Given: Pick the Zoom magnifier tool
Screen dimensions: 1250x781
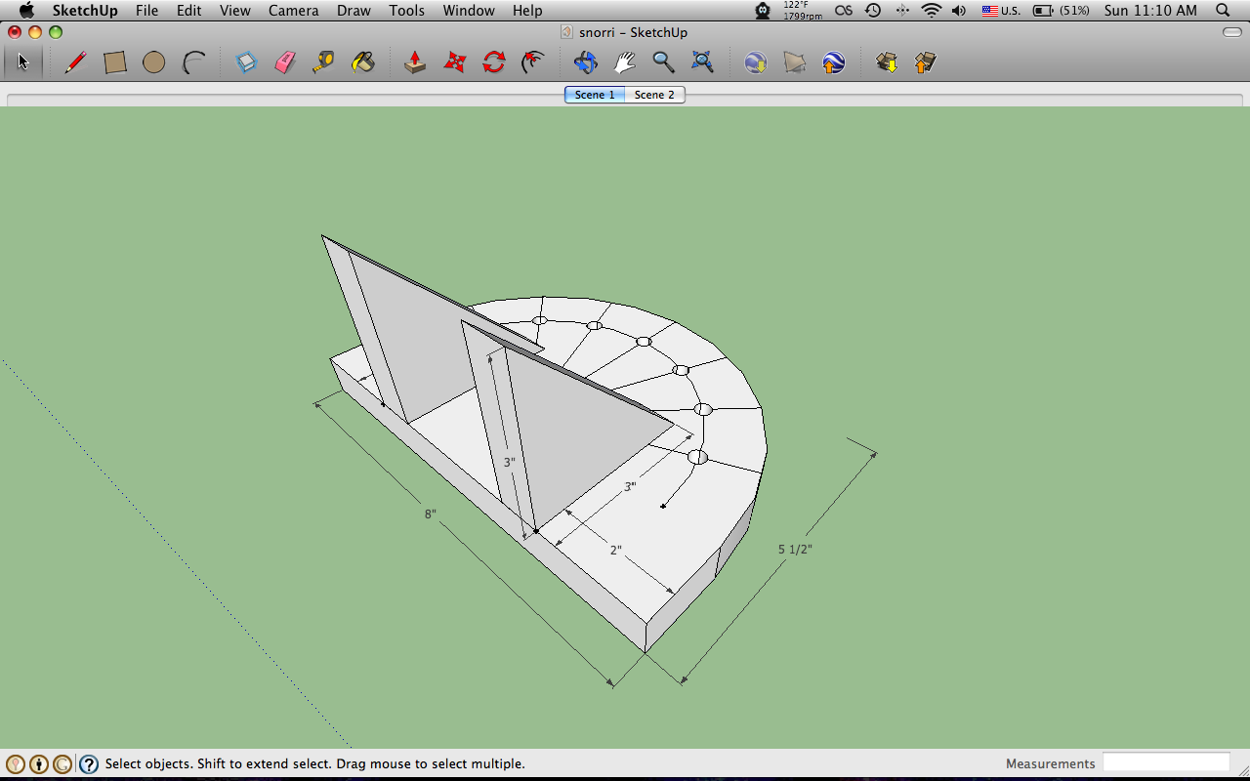Looking at the screenshot, I should tap(663, 62).
